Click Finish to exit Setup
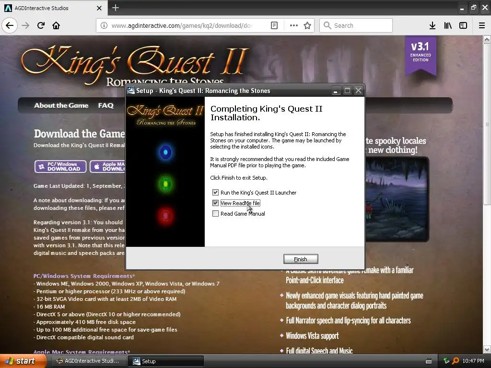 tap(301, 259)
